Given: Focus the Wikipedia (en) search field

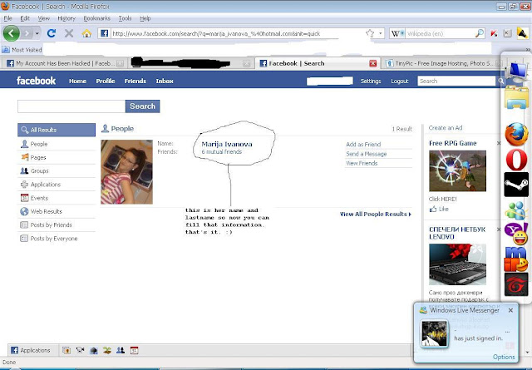Looking at the screenshot, I should pyautogui.click(x=440, y=33).
